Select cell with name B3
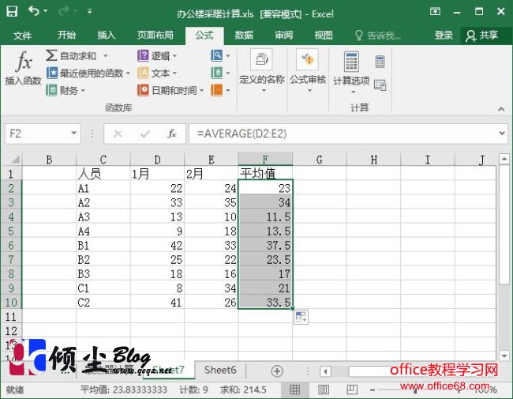Screen dimensions: 513x399 click(x=103, y=274)
